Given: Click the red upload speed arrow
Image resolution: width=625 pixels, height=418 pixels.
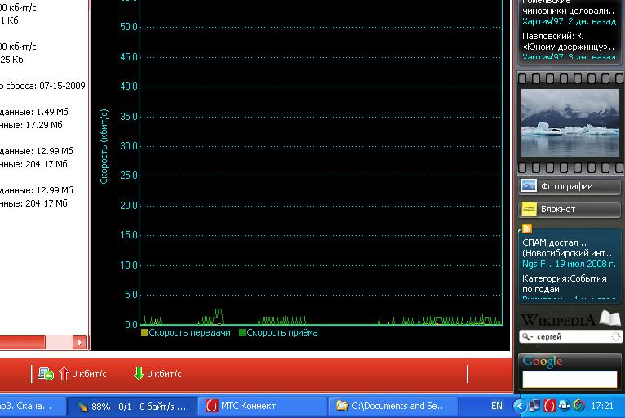Looking at the screenshot, I should pos(63,374).
